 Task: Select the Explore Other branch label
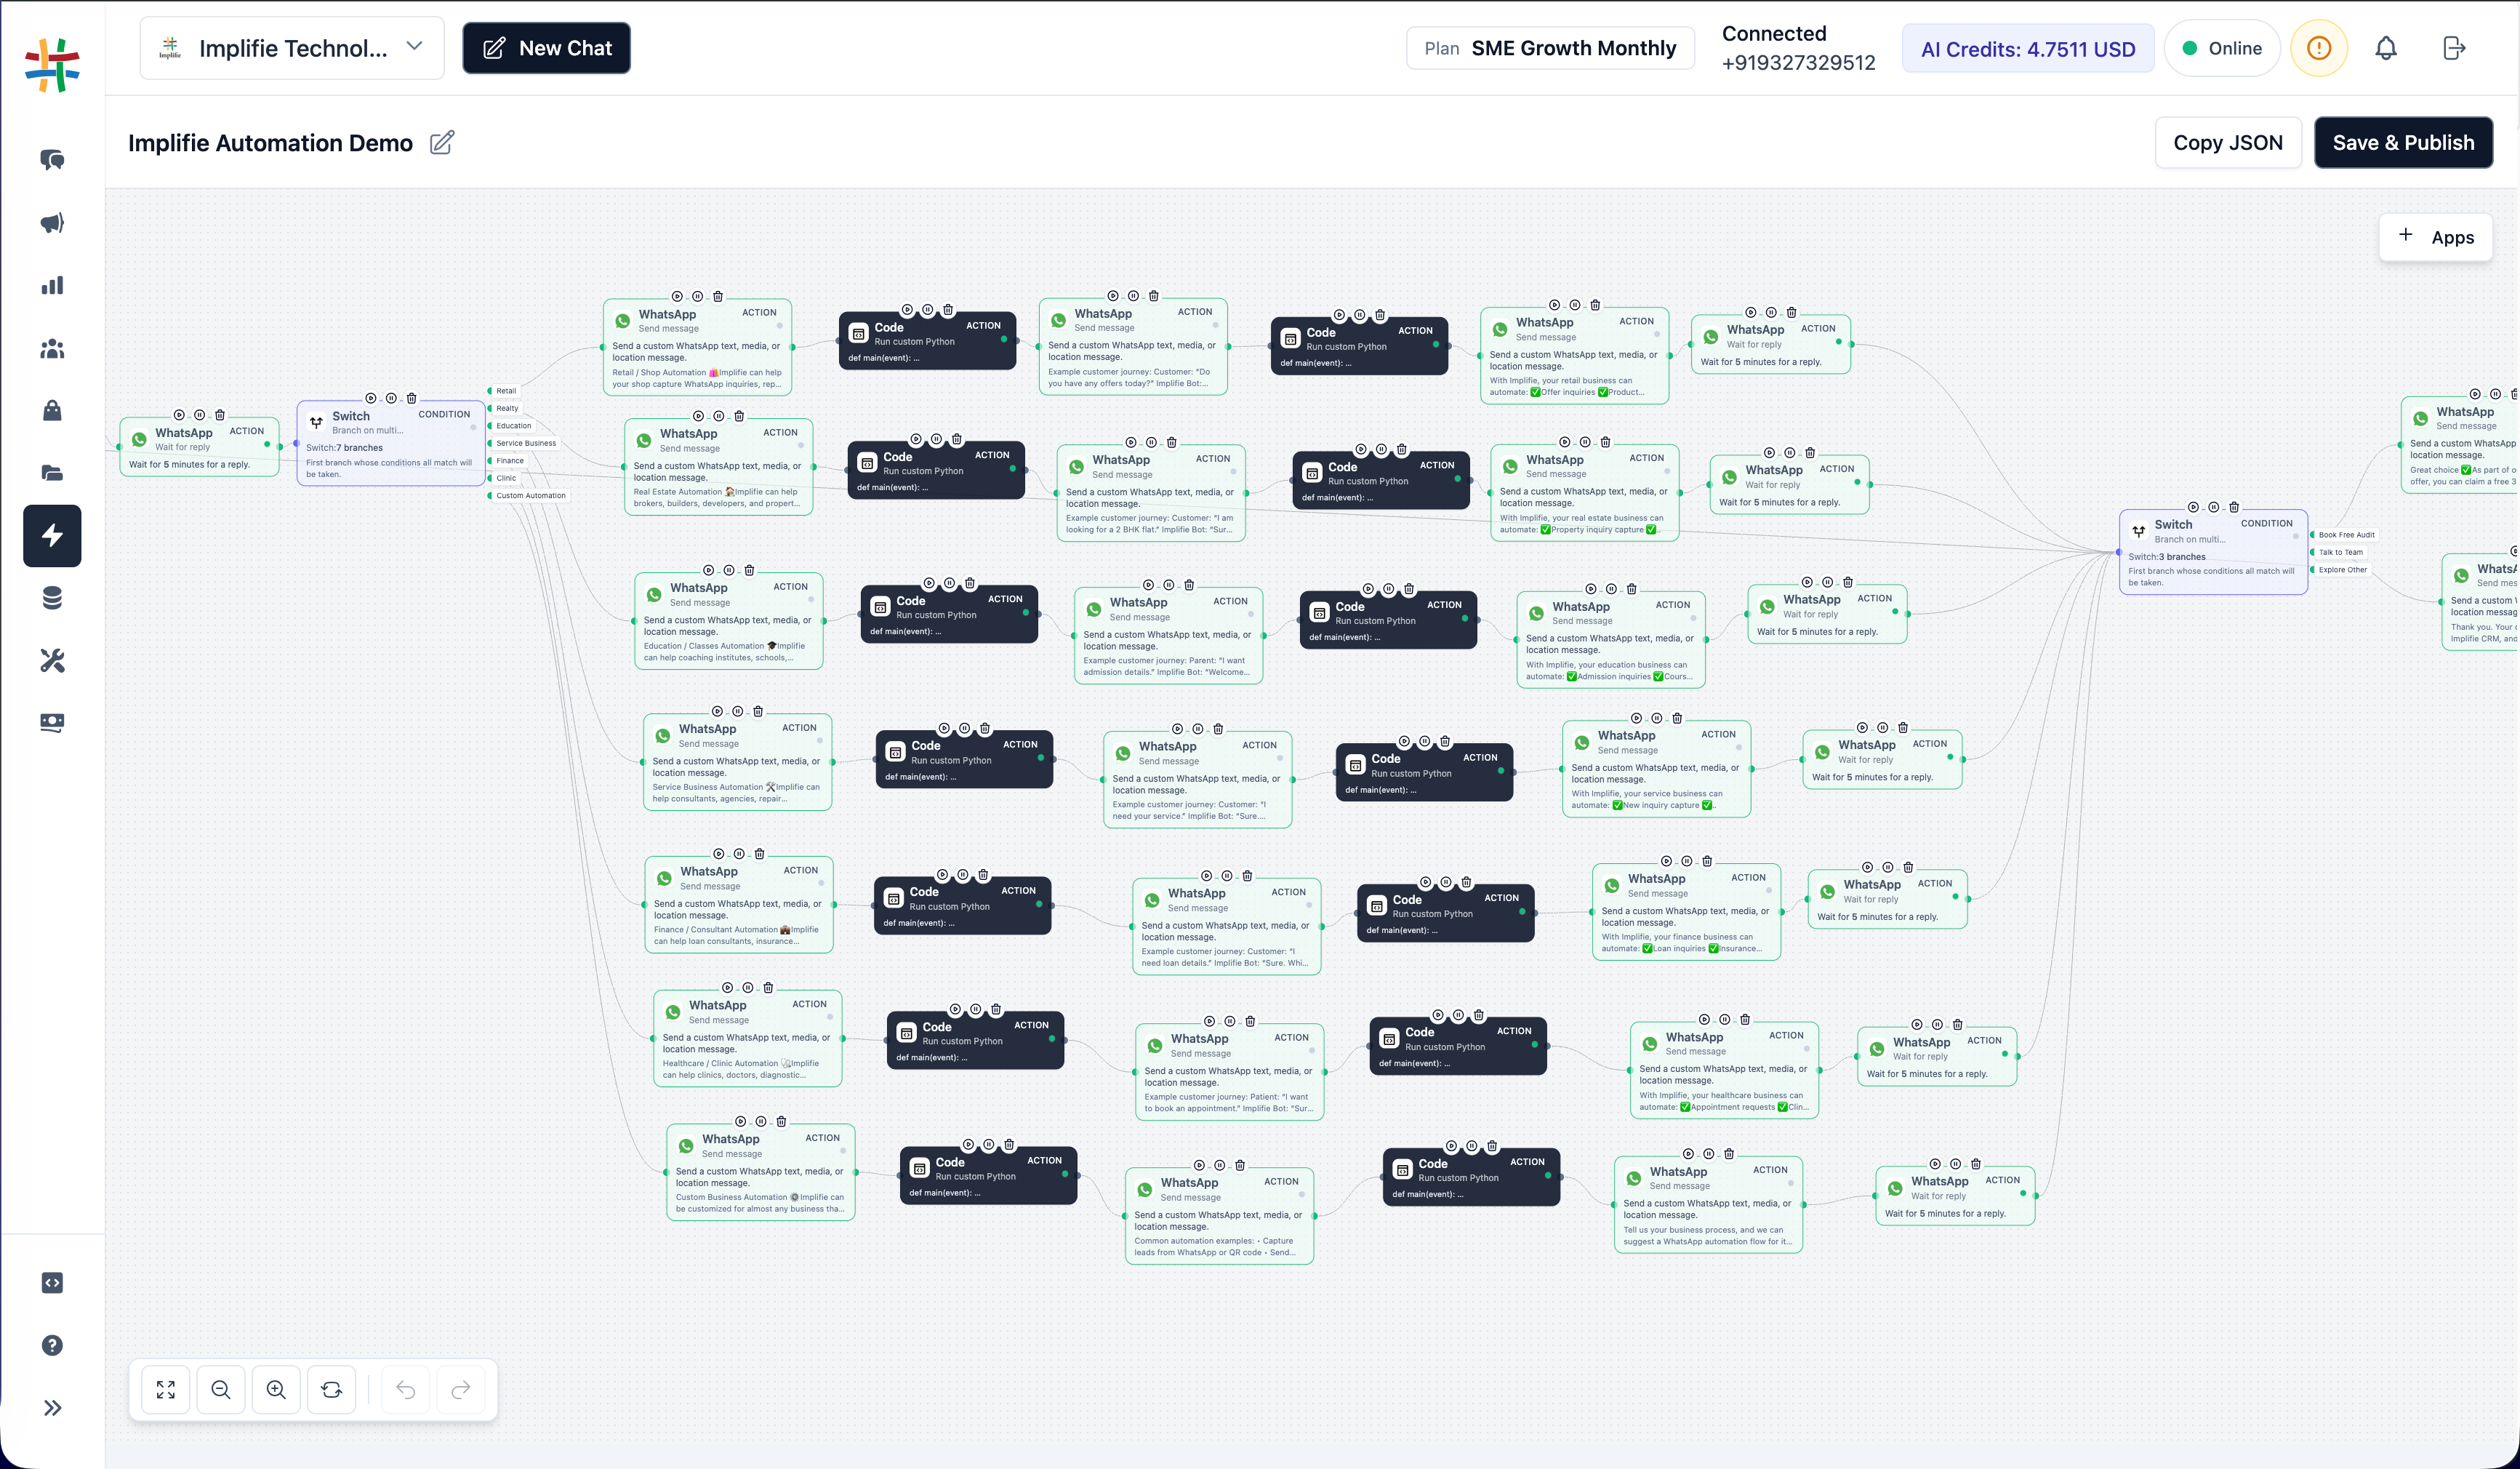2342,570
